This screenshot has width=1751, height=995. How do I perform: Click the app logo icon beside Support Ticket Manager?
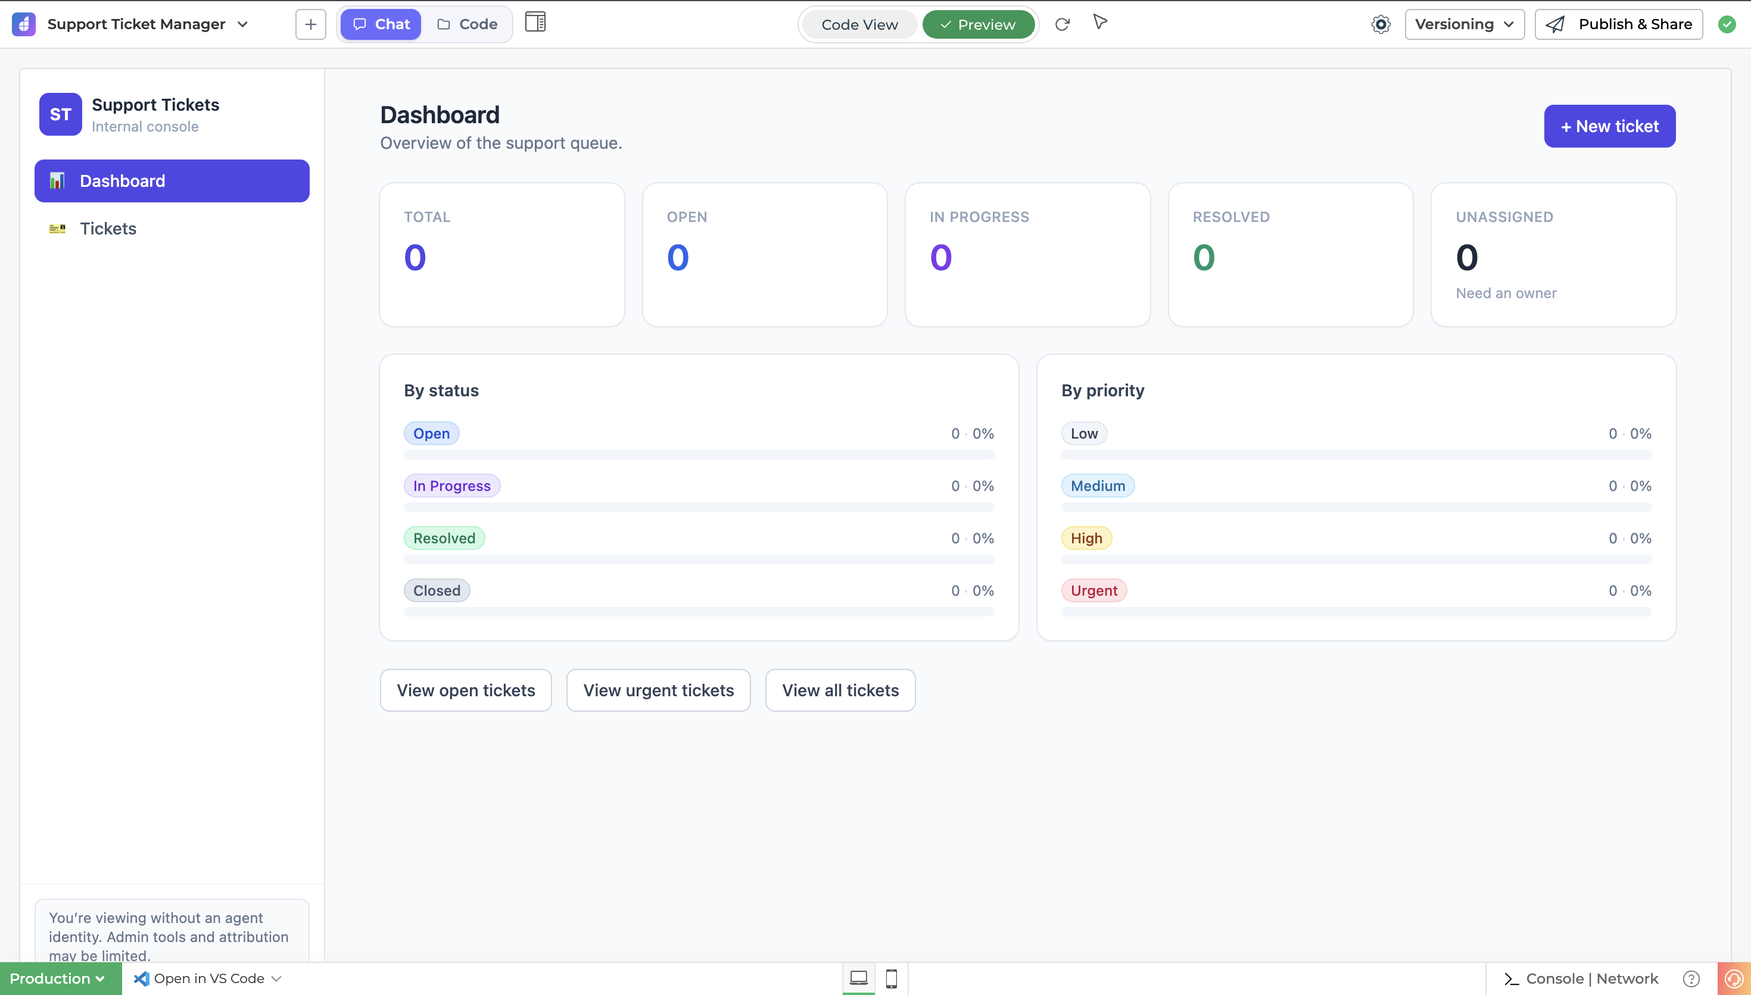[x=23, y=24]
